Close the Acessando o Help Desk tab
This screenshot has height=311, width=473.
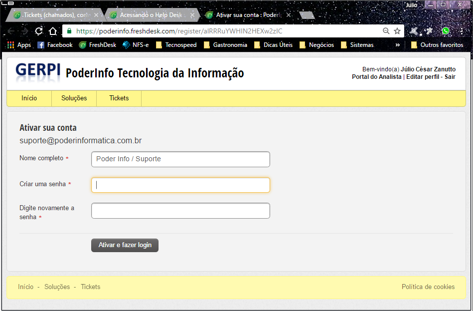192,15
